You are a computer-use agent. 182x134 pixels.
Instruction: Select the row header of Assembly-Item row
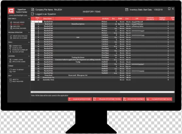point(33,80)
